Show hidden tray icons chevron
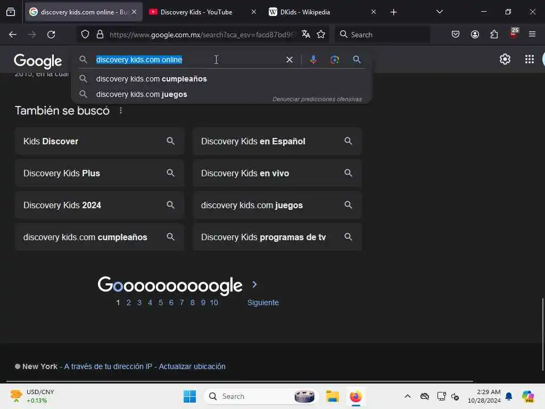 pyautogui.click(x=407, y=396)
